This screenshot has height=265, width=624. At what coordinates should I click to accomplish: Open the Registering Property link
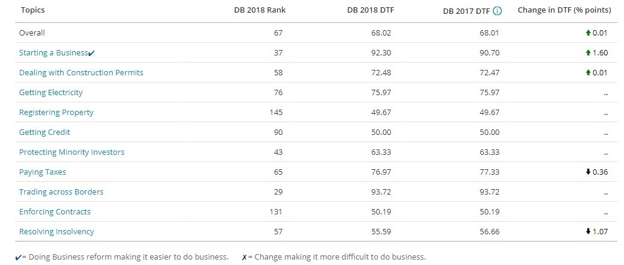coord(56,113)
